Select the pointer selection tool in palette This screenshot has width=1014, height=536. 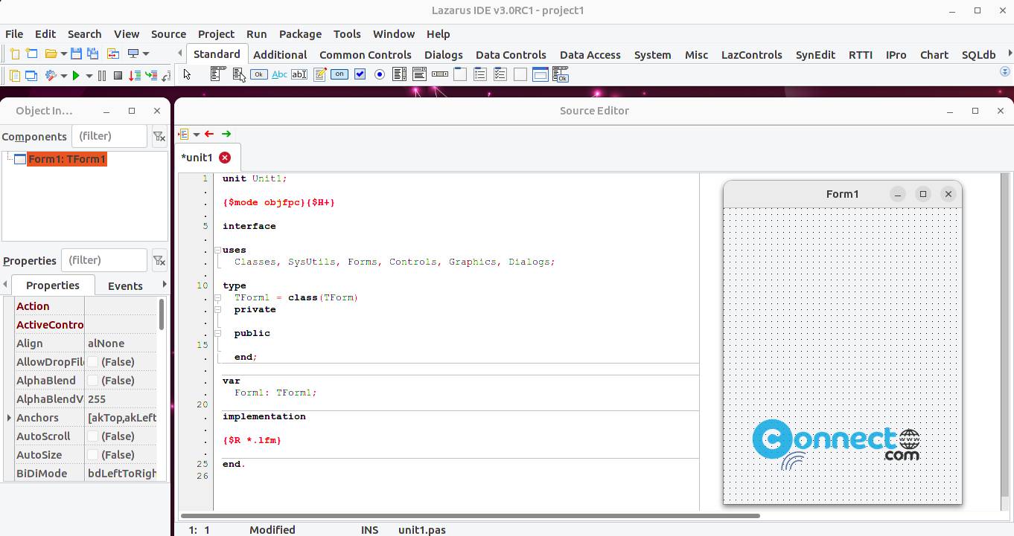point(187,74)
